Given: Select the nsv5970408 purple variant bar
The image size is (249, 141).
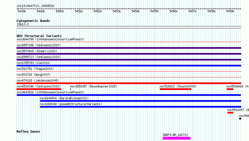Looking at the screenshot, I should pyautogui.click(x=129, y=54).
